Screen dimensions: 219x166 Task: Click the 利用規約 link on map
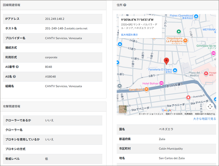(188, 114)
